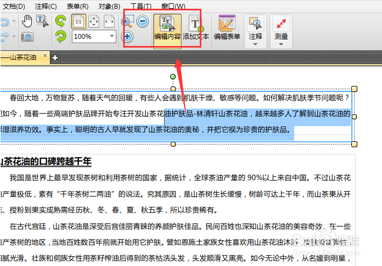
Task: Open the 窗口(W) menu
Action: (173, 6)
